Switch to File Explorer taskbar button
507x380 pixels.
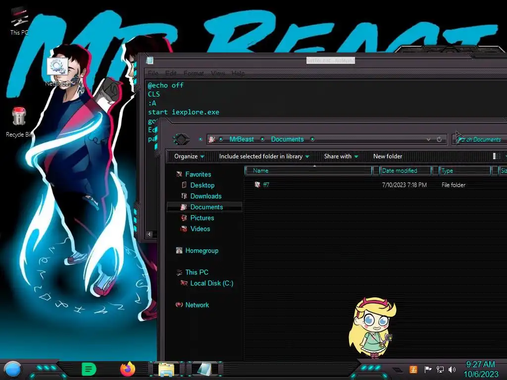pyautogui.click(x=166, y=369)
